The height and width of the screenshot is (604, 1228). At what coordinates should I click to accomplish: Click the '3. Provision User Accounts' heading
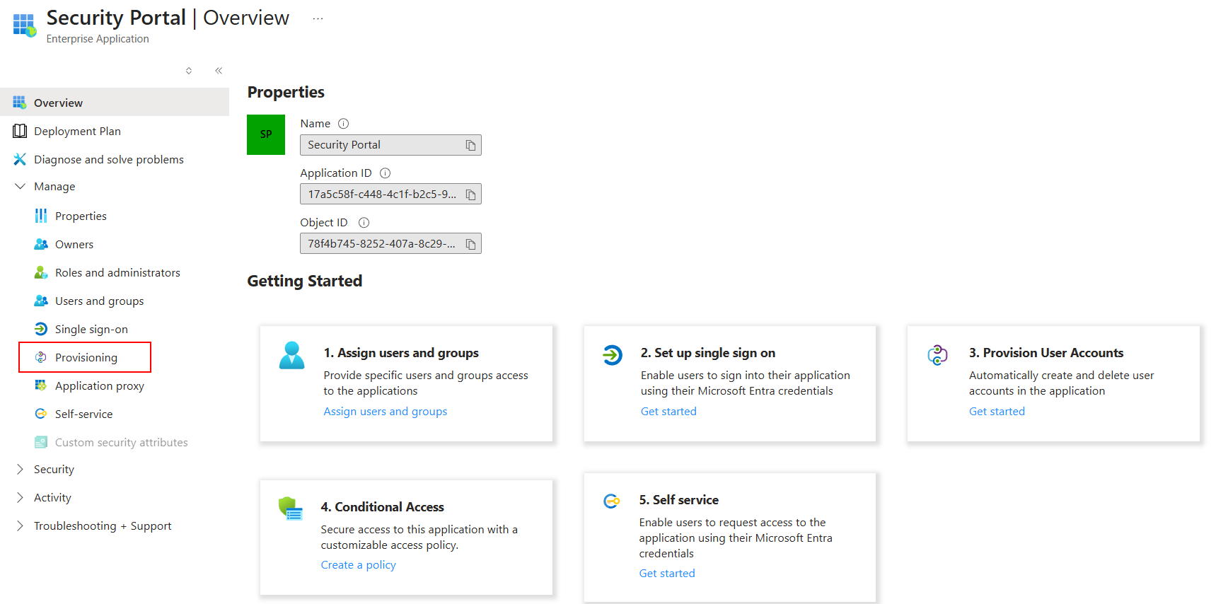tap(1046, 353)
